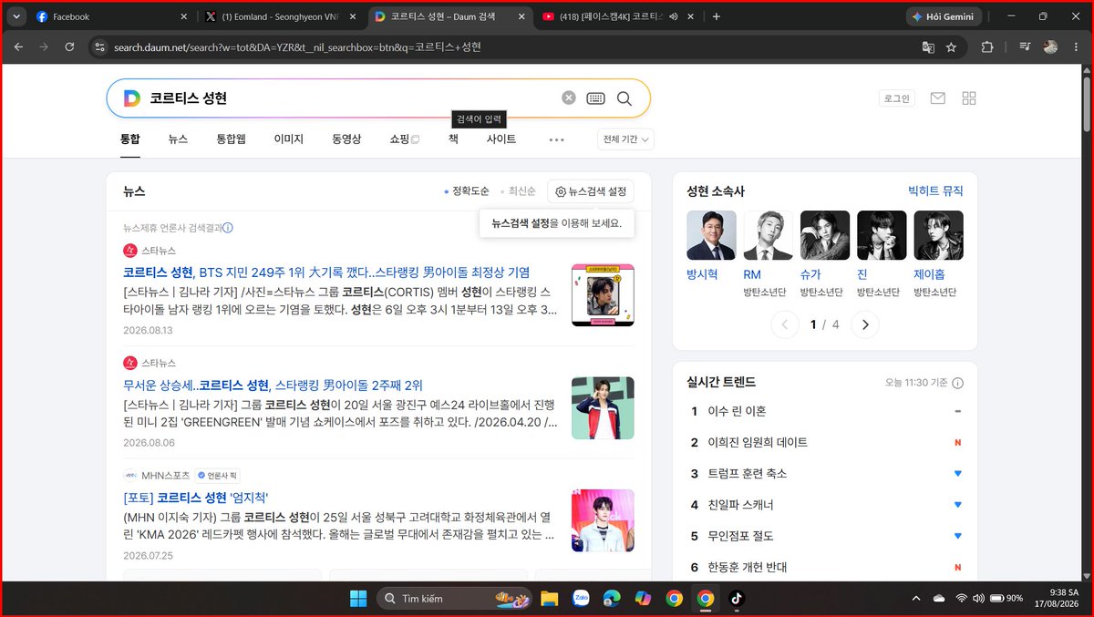Viewport: 1094px width, 617px height.
Task: Click the MHN스포츠 source name
Action: point(166,476)
